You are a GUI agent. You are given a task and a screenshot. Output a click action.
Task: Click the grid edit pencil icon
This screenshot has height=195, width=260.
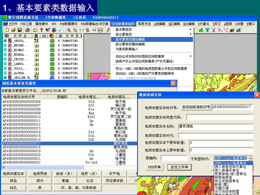[238, 30]
